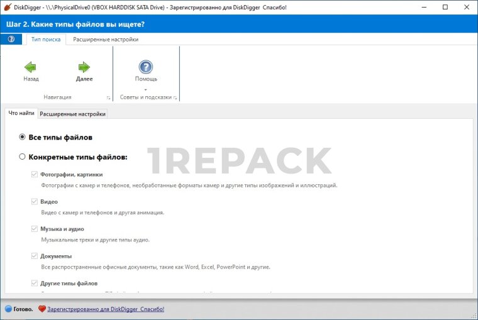Choose the Конкретные типы файлов option
The width and height of the screenshot is (478, 320).
(x=23, y=157)
